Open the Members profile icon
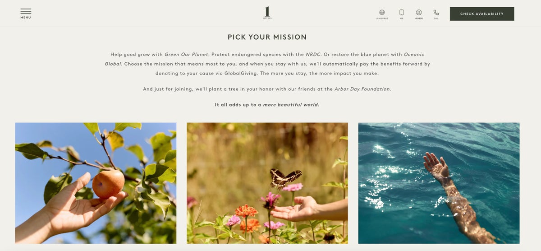 pyautogui.click(x=419, y=13)
